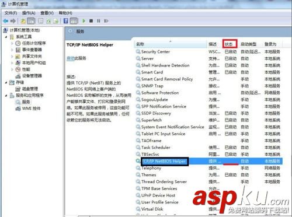Select the TAOFrame service

(209, 141)
